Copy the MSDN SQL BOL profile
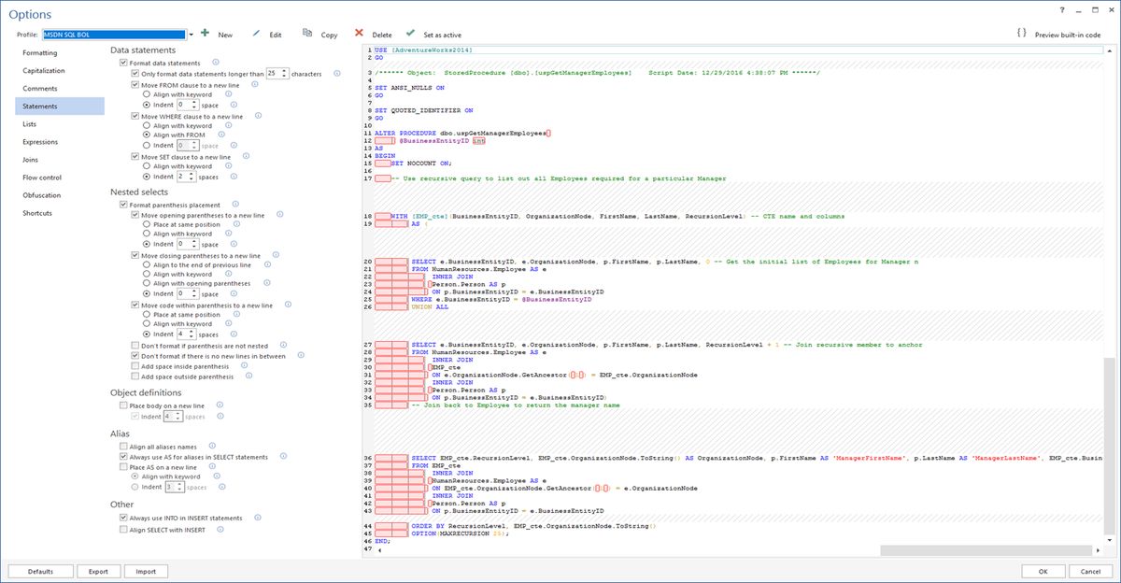Screen dimensions: 1121x583 307,33
